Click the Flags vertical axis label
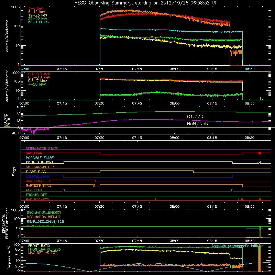Image resolution: width=275 pixels, height=275 pixels. (14, 172)
